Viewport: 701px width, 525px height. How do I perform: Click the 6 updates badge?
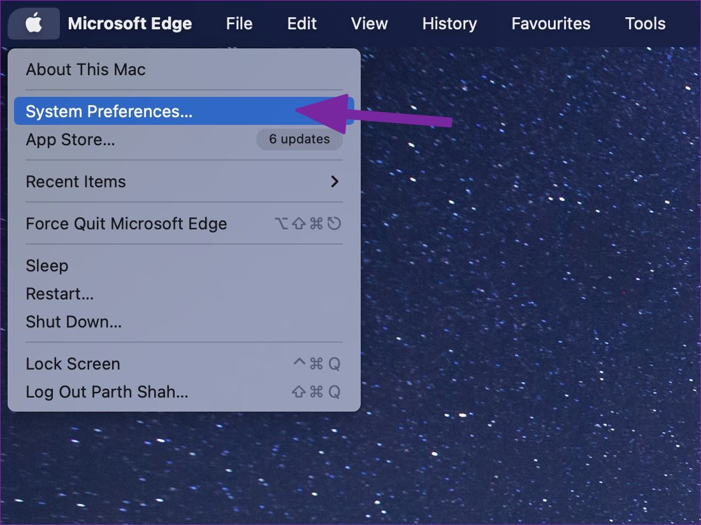coord(299,140)
